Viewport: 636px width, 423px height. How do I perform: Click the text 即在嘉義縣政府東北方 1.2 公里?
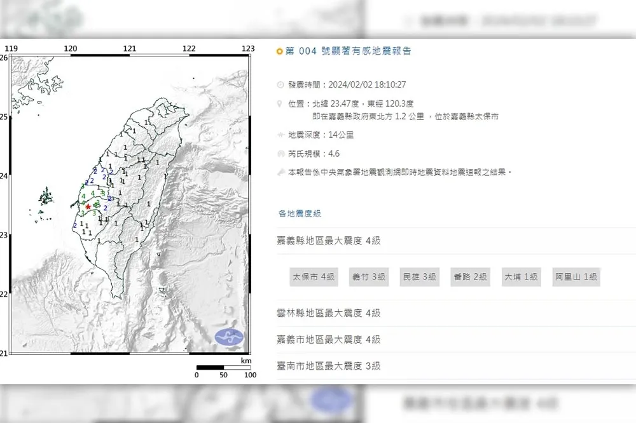[368, 117]
